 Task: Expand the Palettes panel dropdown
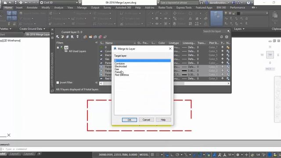[x=5, y=29]
